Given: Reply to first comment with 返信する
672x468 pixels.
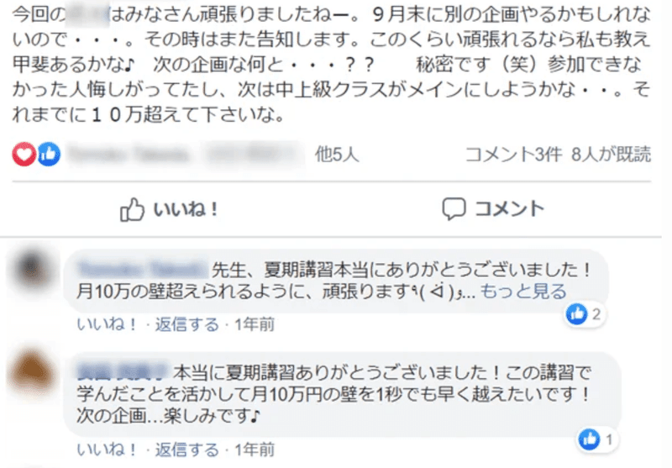Looking at the screenshot, I should 186,324.
